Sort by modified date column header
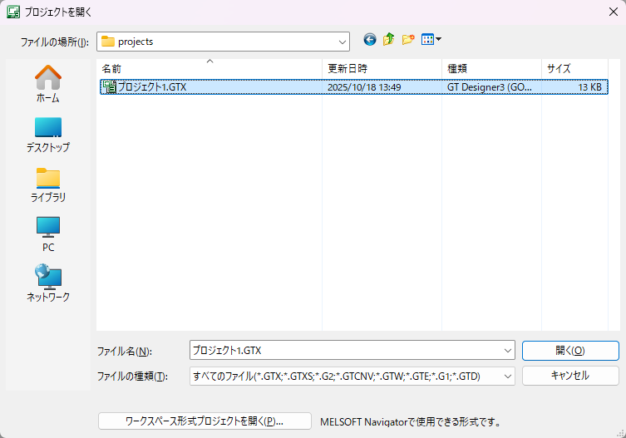 (x=381, y=68)
